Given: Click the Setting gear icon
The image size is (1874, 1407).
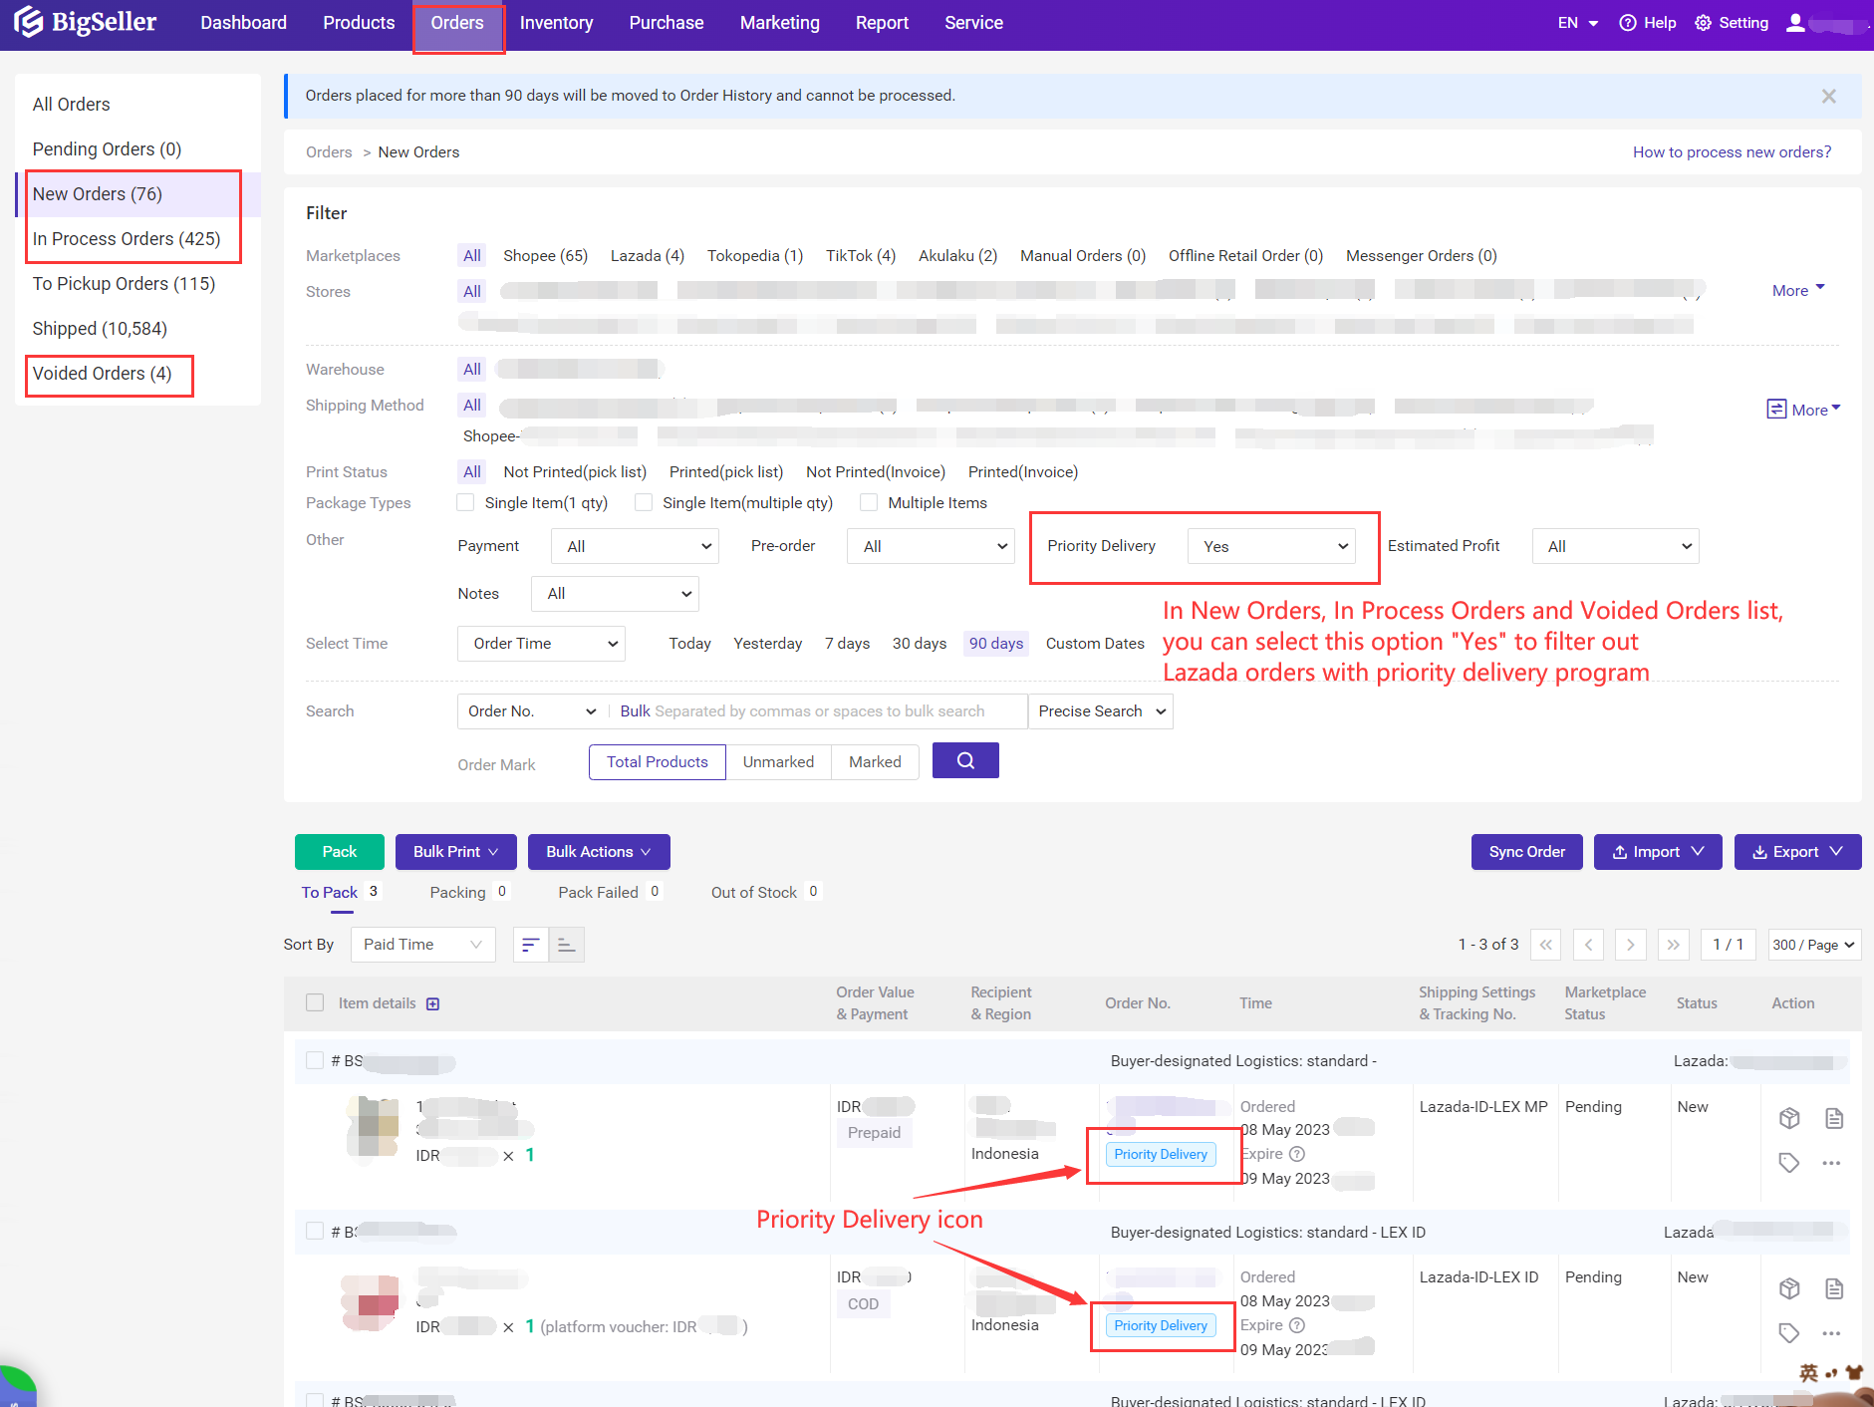Looking at the screenshot, I should coord(1703,22).
